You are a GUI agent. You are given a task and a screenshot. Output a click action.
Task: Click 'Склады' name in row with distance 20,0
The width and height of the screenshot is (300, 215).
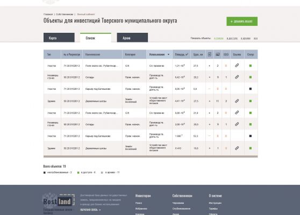90,125
